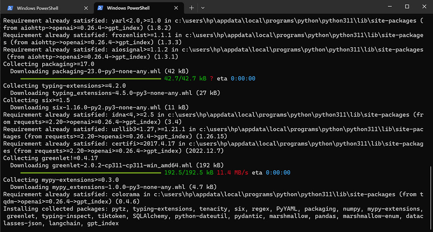Click 'Collecting greenlet!=0.4.17' line
Viewport: 433px width, 232px height.
[51, 158]
